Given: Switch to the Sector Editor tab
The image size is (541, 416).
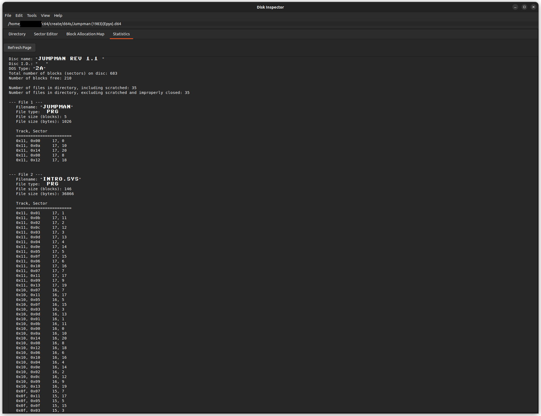Looking at the screenshot, I should (46, 34).
